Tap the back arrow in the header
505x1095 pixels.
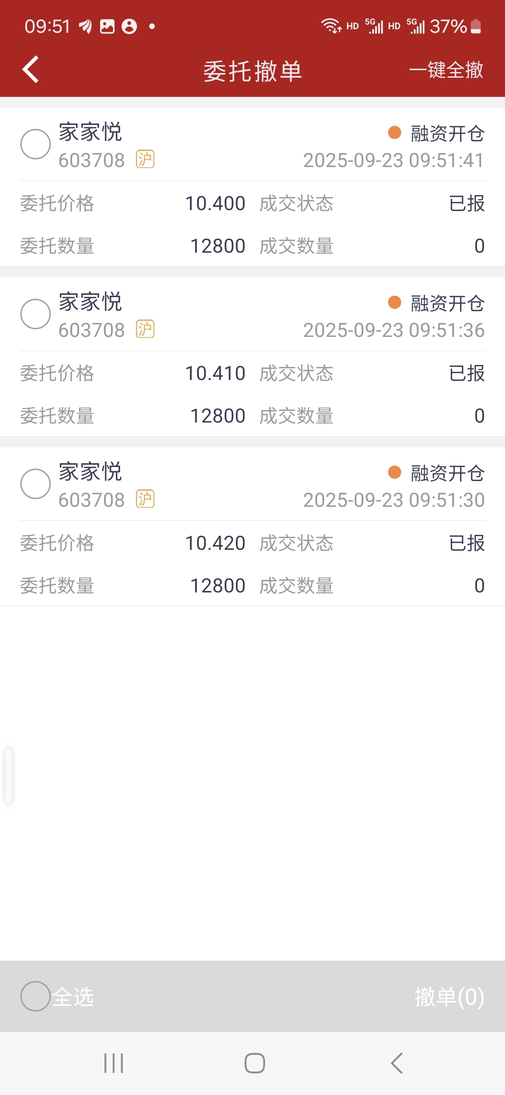(x=30, y=70)
